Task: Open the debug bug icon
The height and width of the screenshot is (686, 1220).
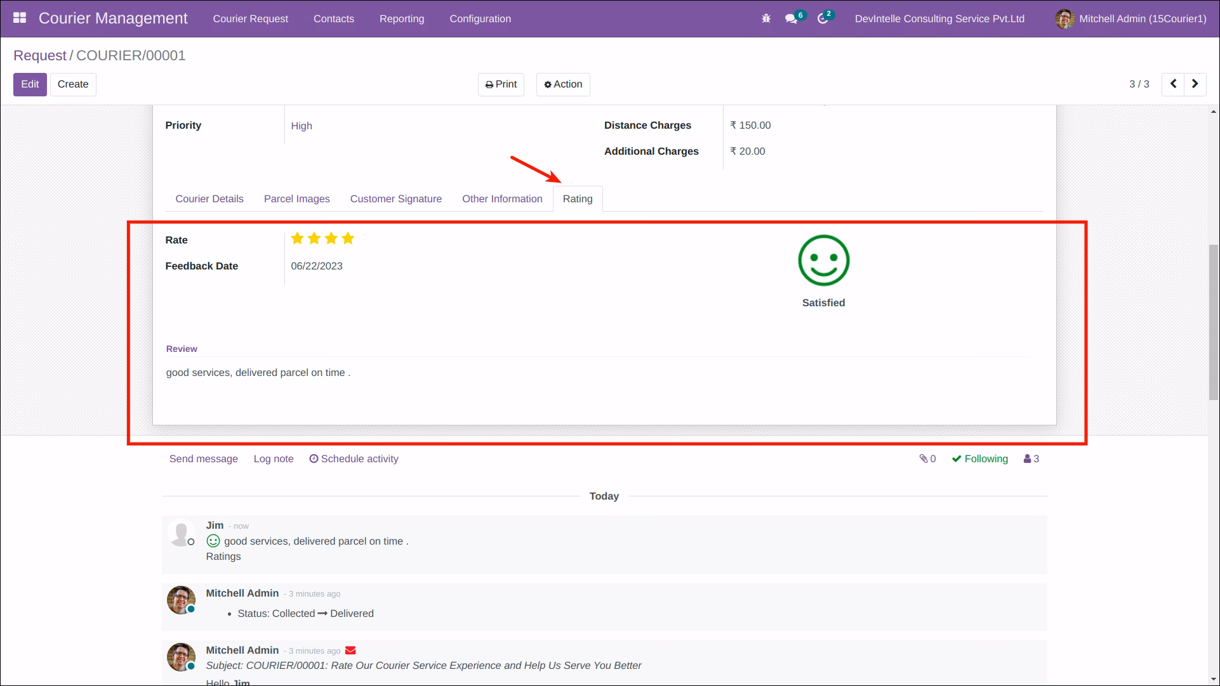Action: [x=766, y=19]
